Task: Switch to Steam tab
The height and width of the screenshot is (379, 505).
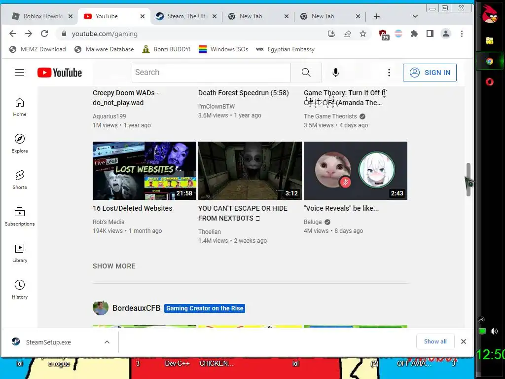Action: click(x=186, y=16)
